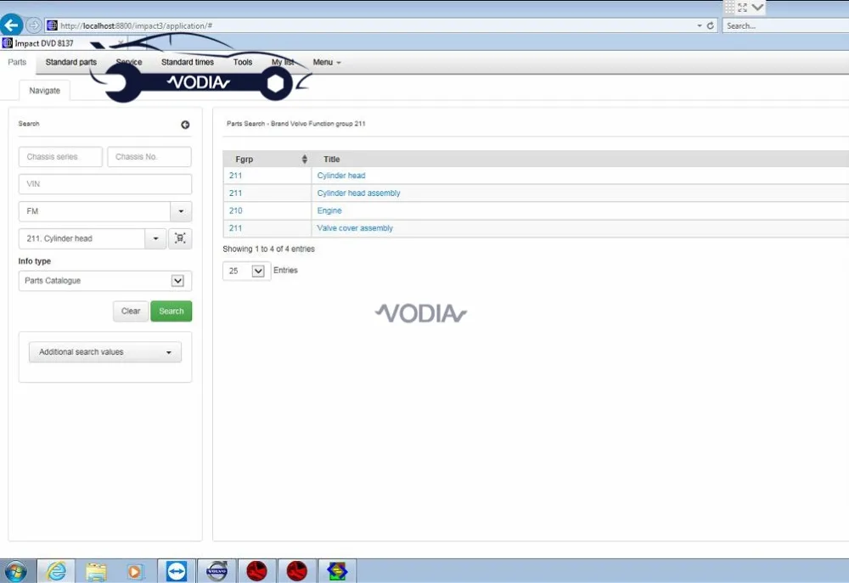The width and height of the screenshot is (849, 583).
Task: Click the Chassis No. field
Action: pyautogui.click(x=149, y=156)
